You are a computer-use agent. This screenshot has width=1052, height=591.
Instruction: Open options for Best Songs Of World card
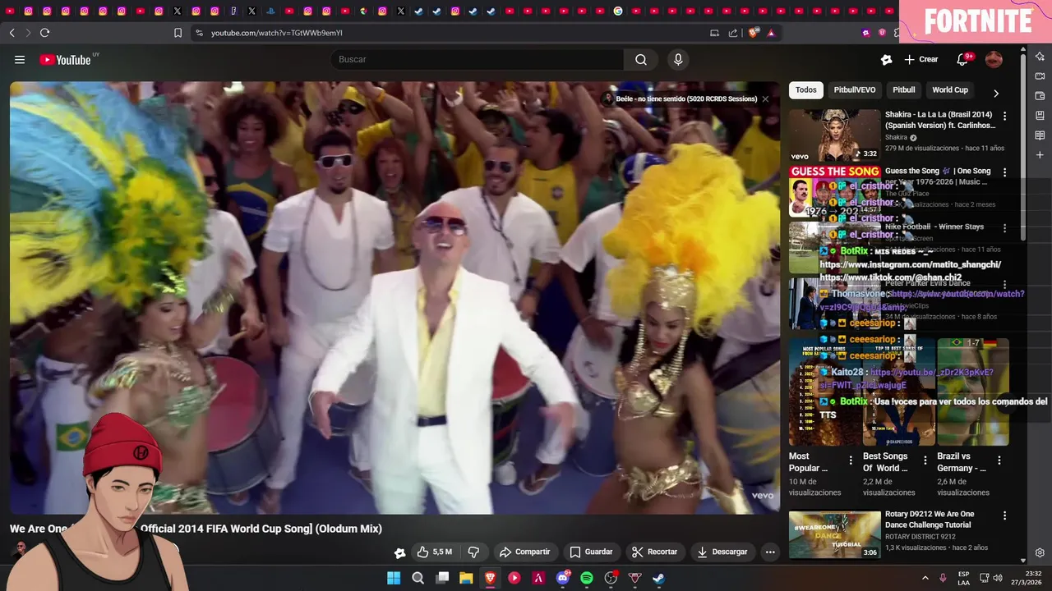point(925,460)
